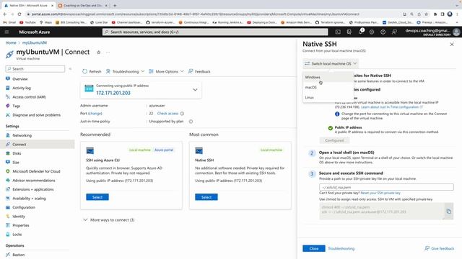The height and width of the screenshot is (259, 462).
Task: Go to Home breadcrumb
Action: click(x=11, y=43)
